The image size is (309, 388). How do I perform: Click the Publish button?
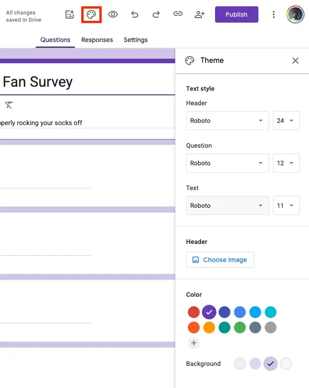(236, 14)
